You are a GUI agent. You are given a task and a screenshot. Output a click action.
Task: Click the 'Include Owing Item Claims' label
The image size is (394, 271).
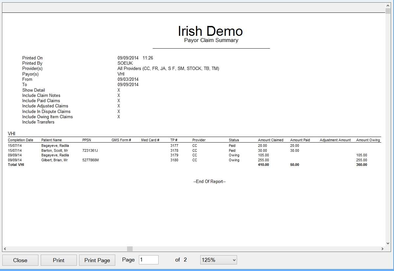point(48,117)
